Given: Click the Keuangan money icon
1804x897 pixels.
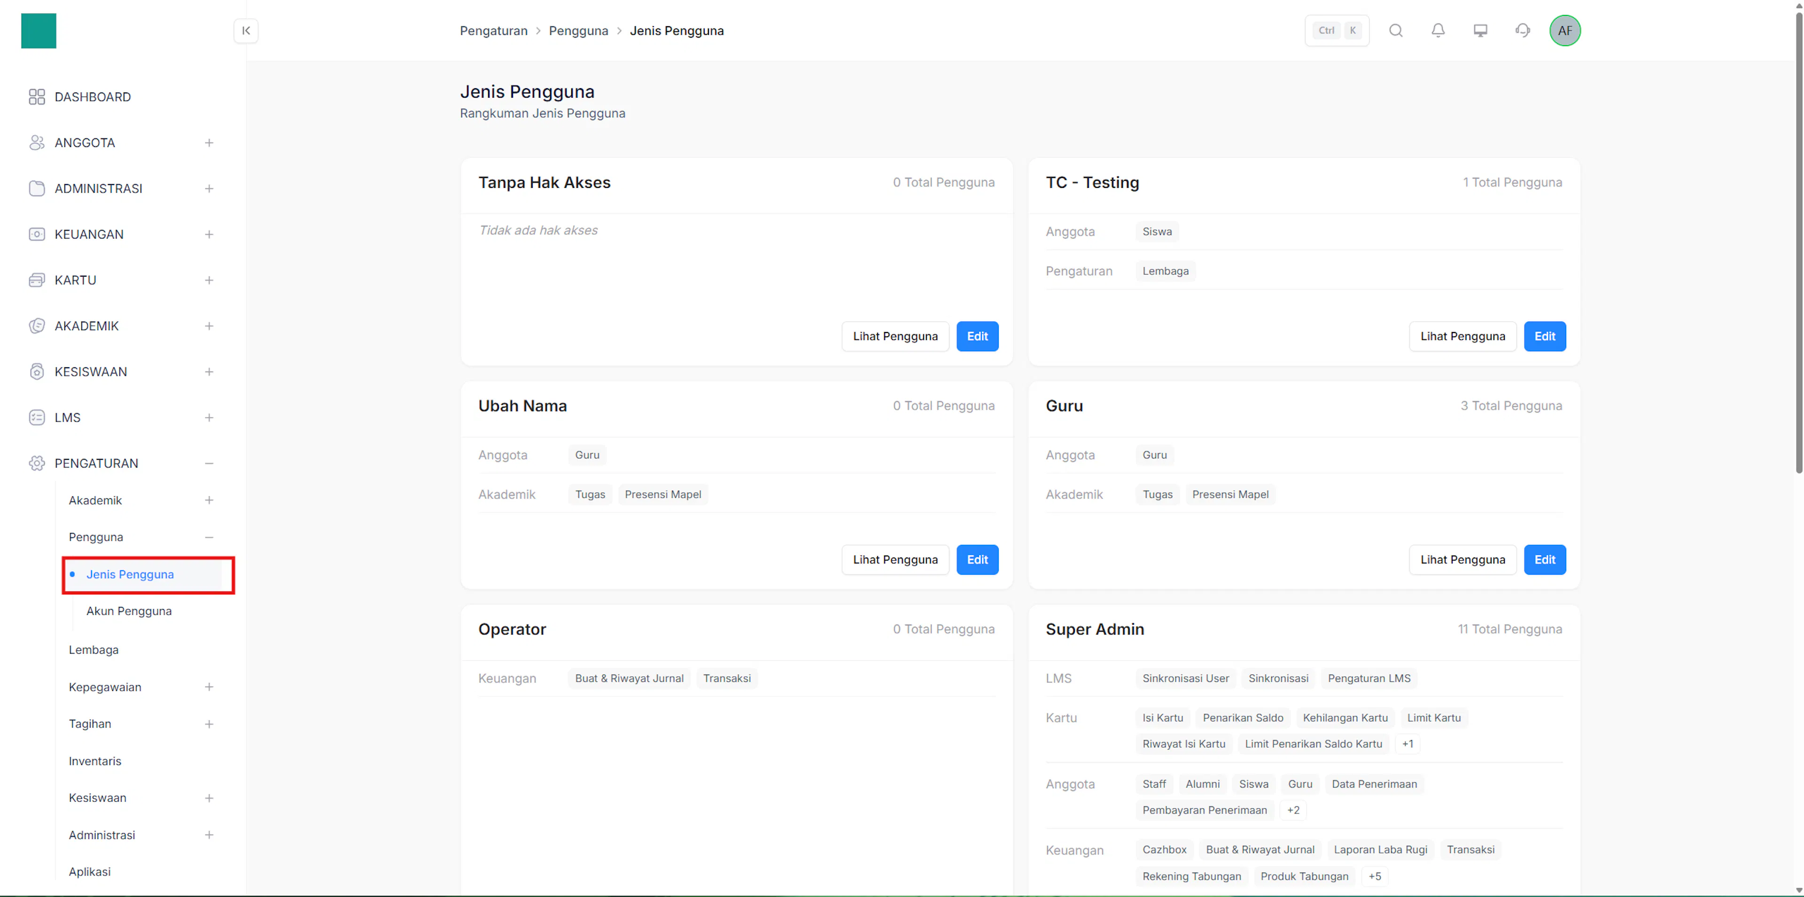Looking at the screenshot, I should point(37,234).
